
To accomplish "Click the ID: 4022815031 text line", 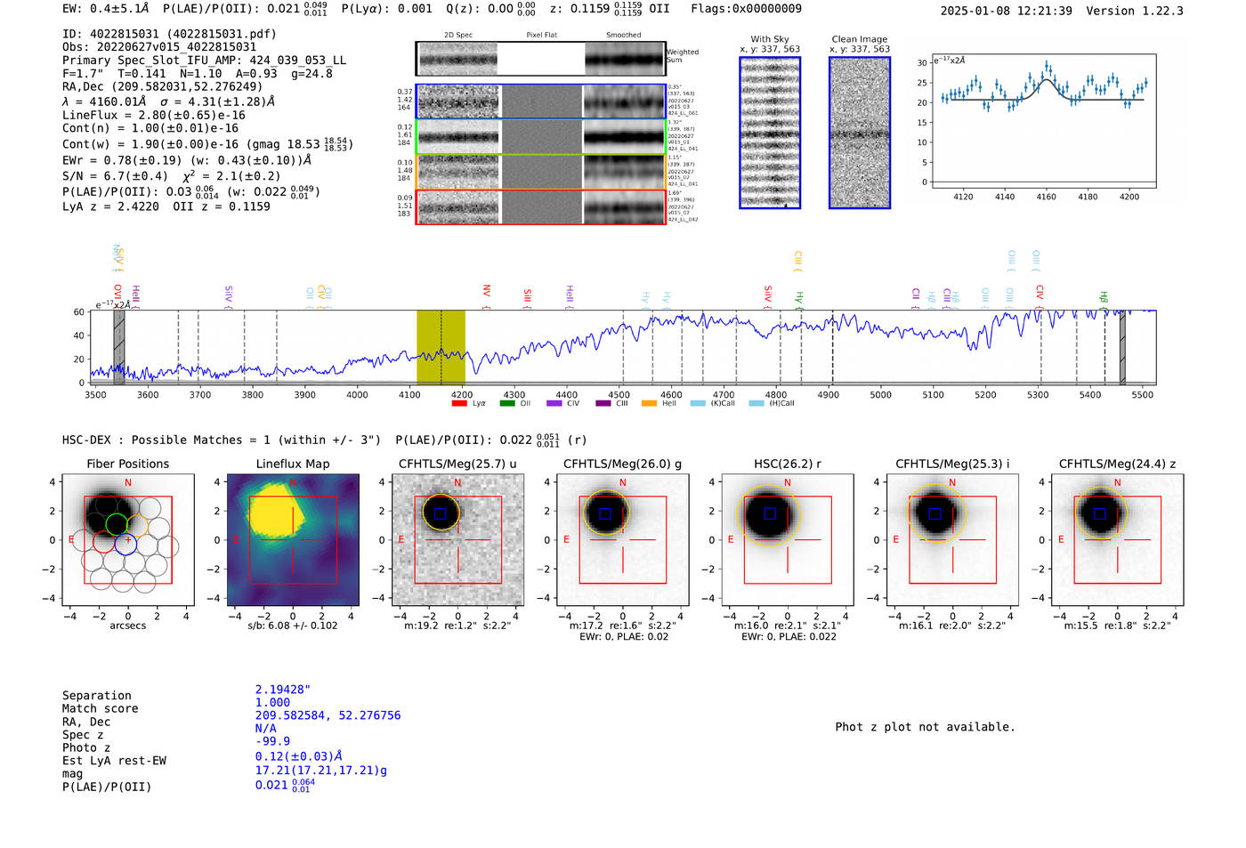I will click(x=169, y=34).
